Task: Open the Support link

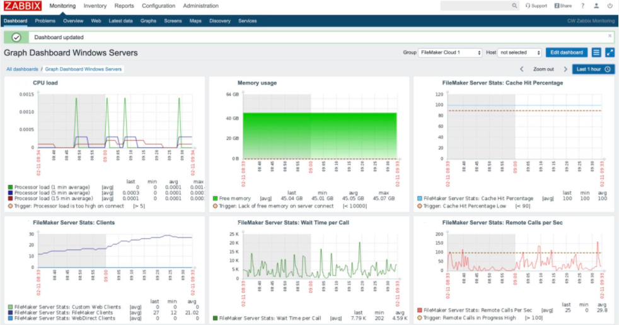Action: point(536,6)
